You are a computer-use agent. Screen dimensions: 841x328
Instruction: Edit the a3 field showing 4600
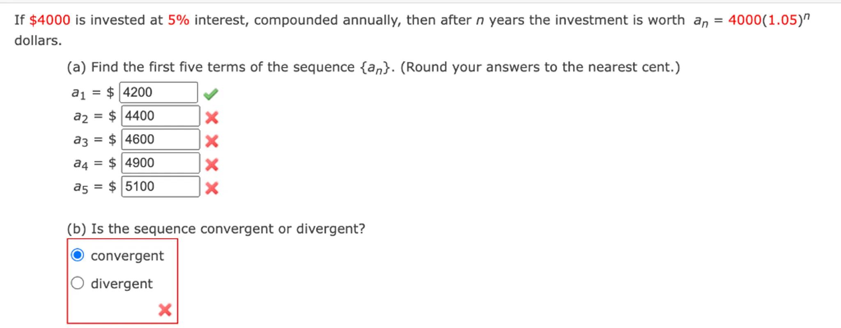[x=160, y=140]
